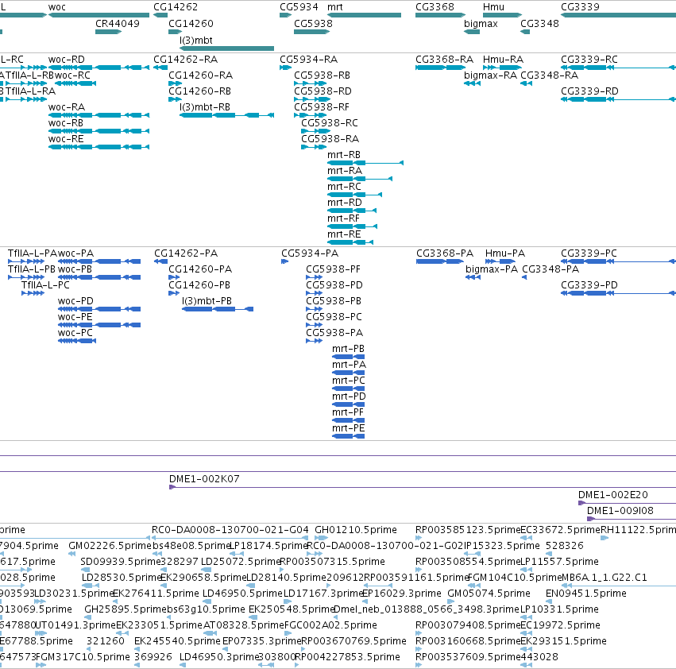
Task: Select the CG5934 gene label
Action: (299, 7)
